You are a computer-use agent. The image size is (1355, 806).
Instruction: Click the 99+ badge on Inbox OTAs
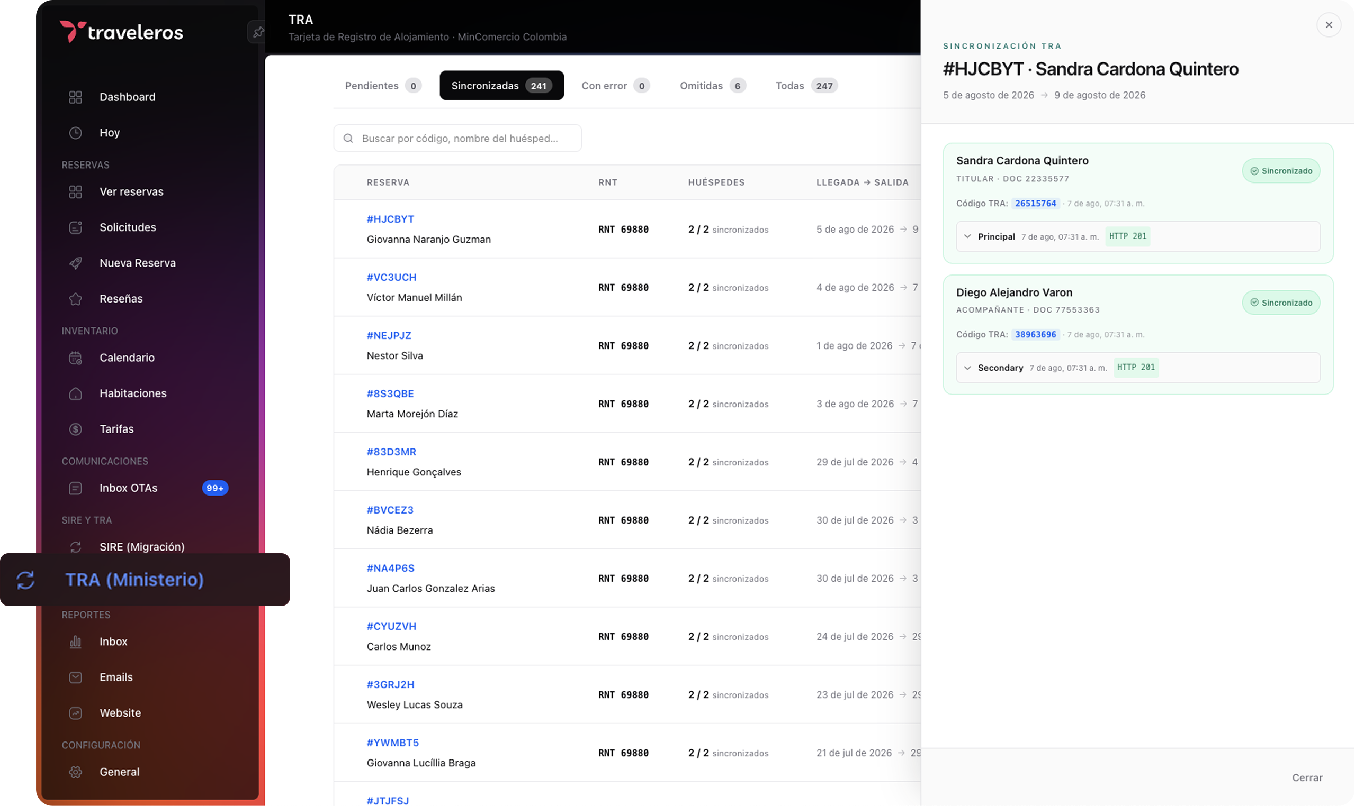[x=216, y=488]
